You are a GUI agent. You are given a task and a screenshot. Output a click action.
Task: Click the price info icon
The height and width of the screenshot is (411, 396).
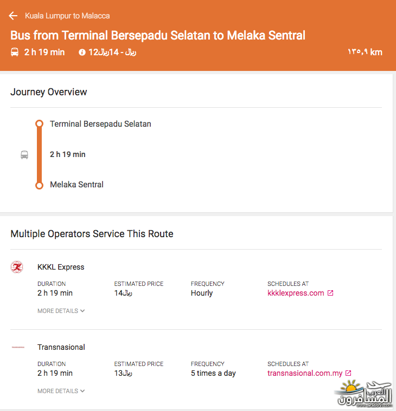(x=82, y=53)
